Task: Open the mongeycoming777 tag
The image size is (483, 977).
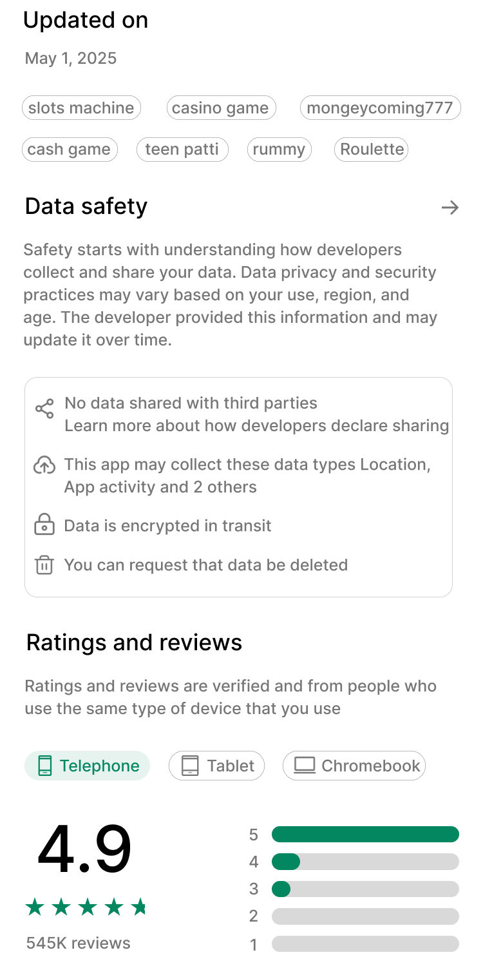Action: [x=380, y=108]
